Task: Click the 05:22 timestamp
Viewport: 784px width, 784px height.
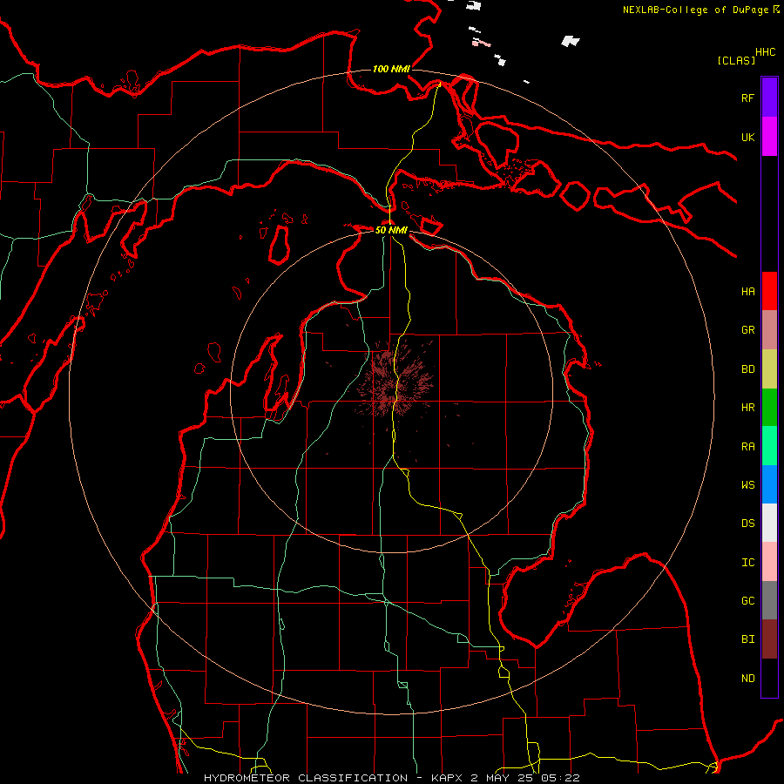Action: tap(563, 778)
